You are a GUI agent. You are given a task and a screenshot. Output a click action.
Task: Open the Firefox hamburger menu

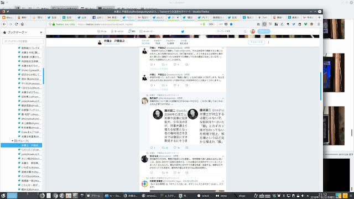pyautogui.click(x=319, y=24)
